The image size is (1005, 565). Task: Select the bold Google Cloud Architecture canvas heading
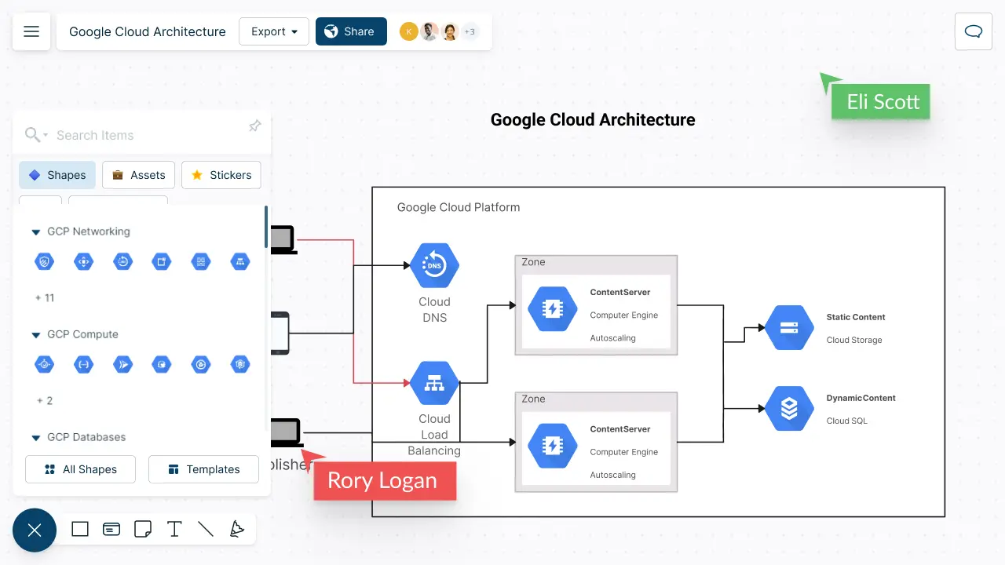point(593,120)
